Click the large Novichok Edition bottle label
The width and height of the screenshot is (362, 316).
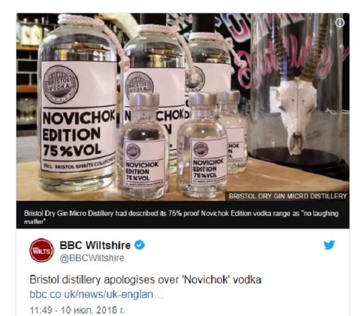coord(78,115)
